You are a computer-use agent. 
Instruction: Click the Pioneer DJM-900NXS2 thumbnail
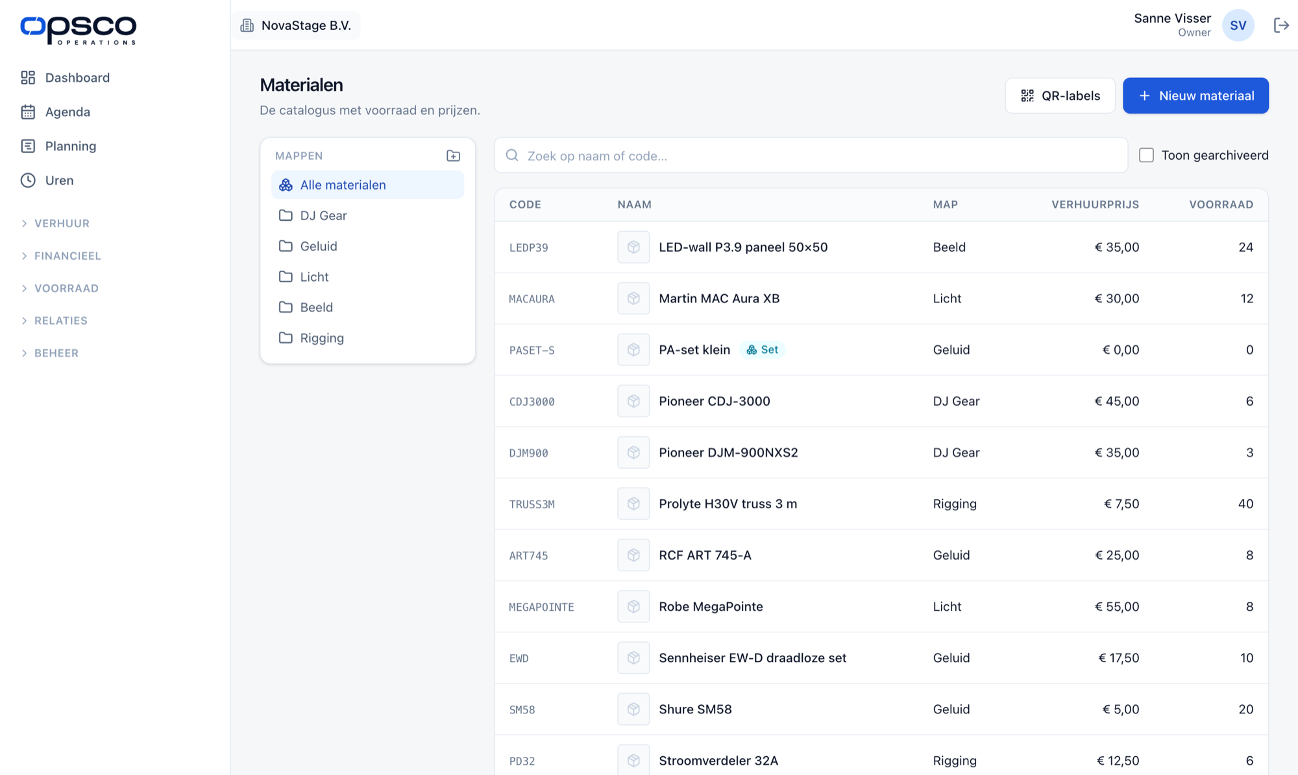coord(633,452)
